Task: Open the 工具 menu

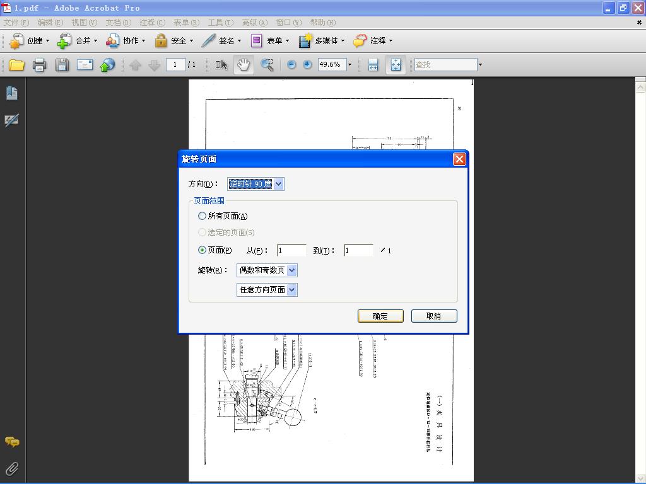Action: pyautogui.click(x=220, y=23)
